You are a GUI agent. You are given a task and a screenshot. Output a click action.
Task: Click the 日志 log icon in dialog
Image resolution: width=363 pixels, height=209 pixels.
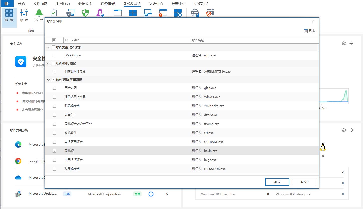306,31
